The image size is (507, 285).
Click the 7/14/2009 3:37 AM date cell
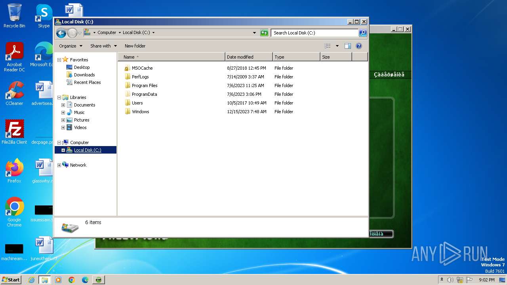point(245,77)
